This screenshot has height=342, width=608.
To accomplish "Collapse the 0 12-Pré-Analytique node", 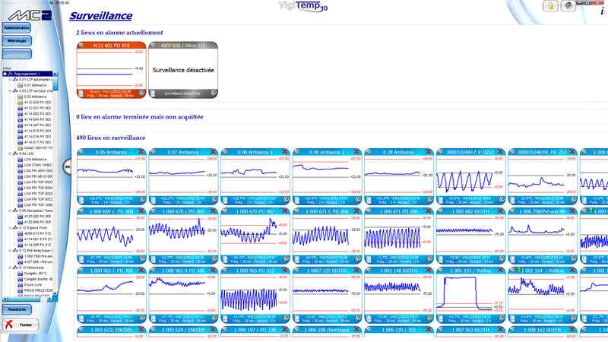I will click(x=10, y=251).
